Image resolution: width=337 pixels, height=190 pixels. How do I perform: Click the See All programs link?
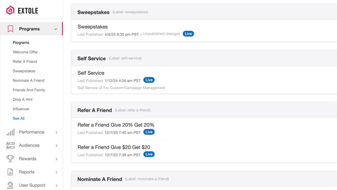(x=19, y=118)
